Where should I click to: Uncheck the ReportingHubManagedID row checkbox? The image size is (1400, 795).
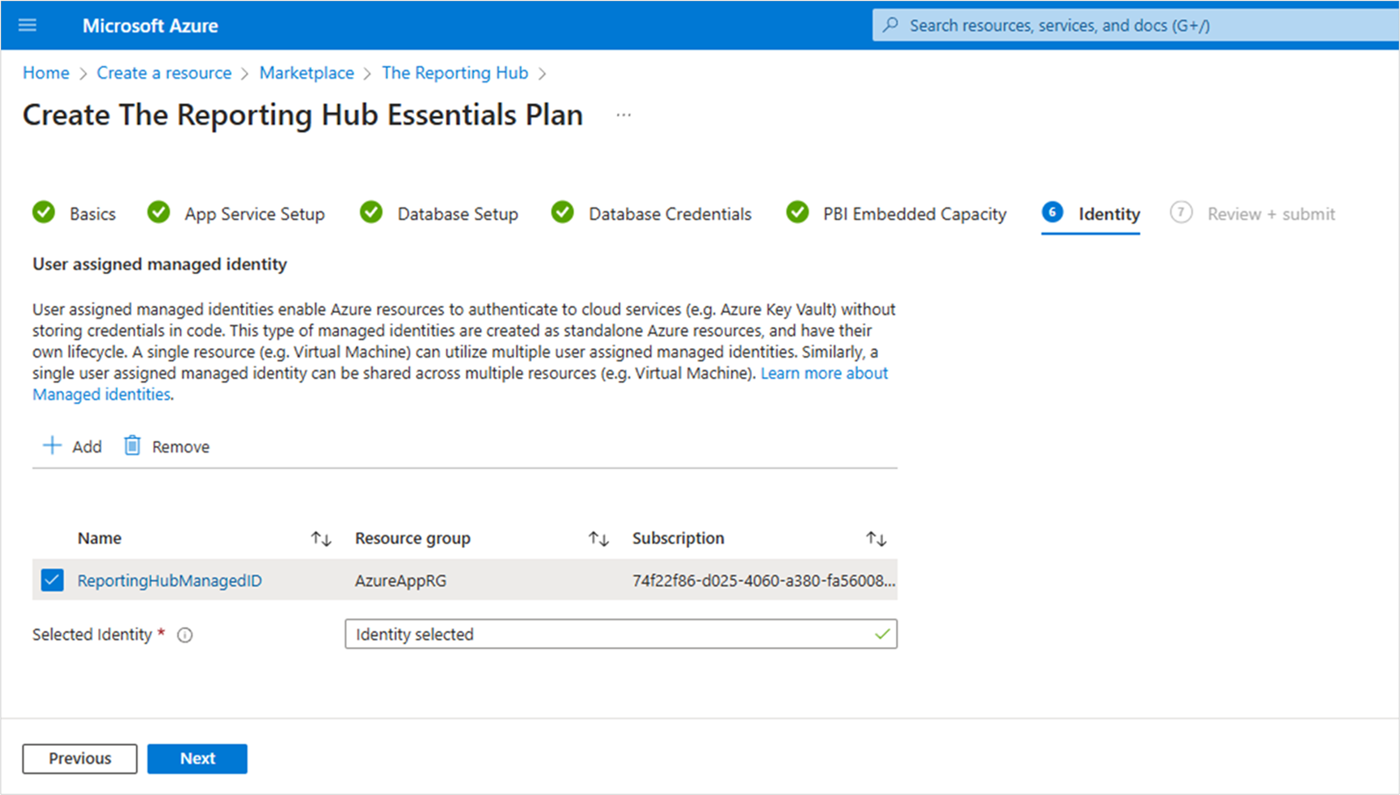52,580
